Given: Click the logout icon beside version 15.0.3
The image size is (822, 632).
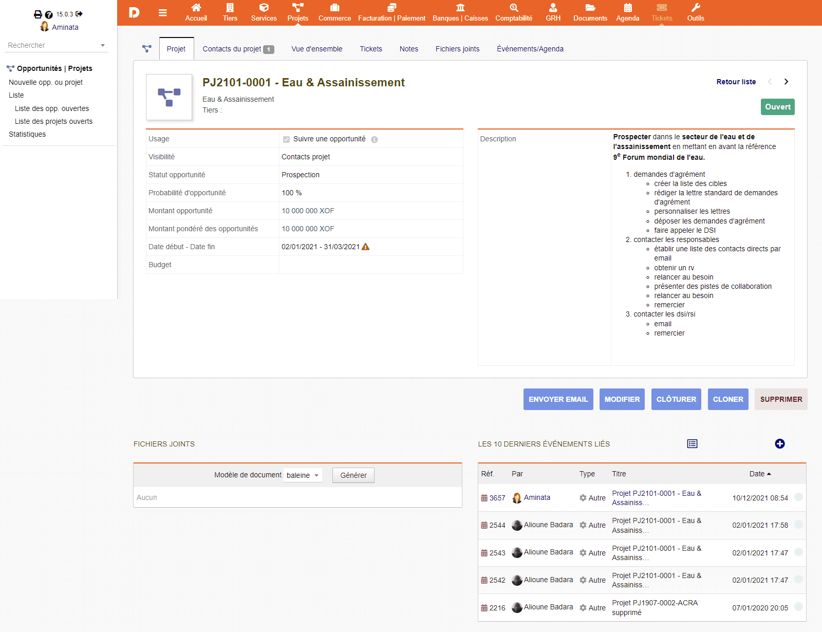Looking at the screenshot, I should tap(78, 14).
